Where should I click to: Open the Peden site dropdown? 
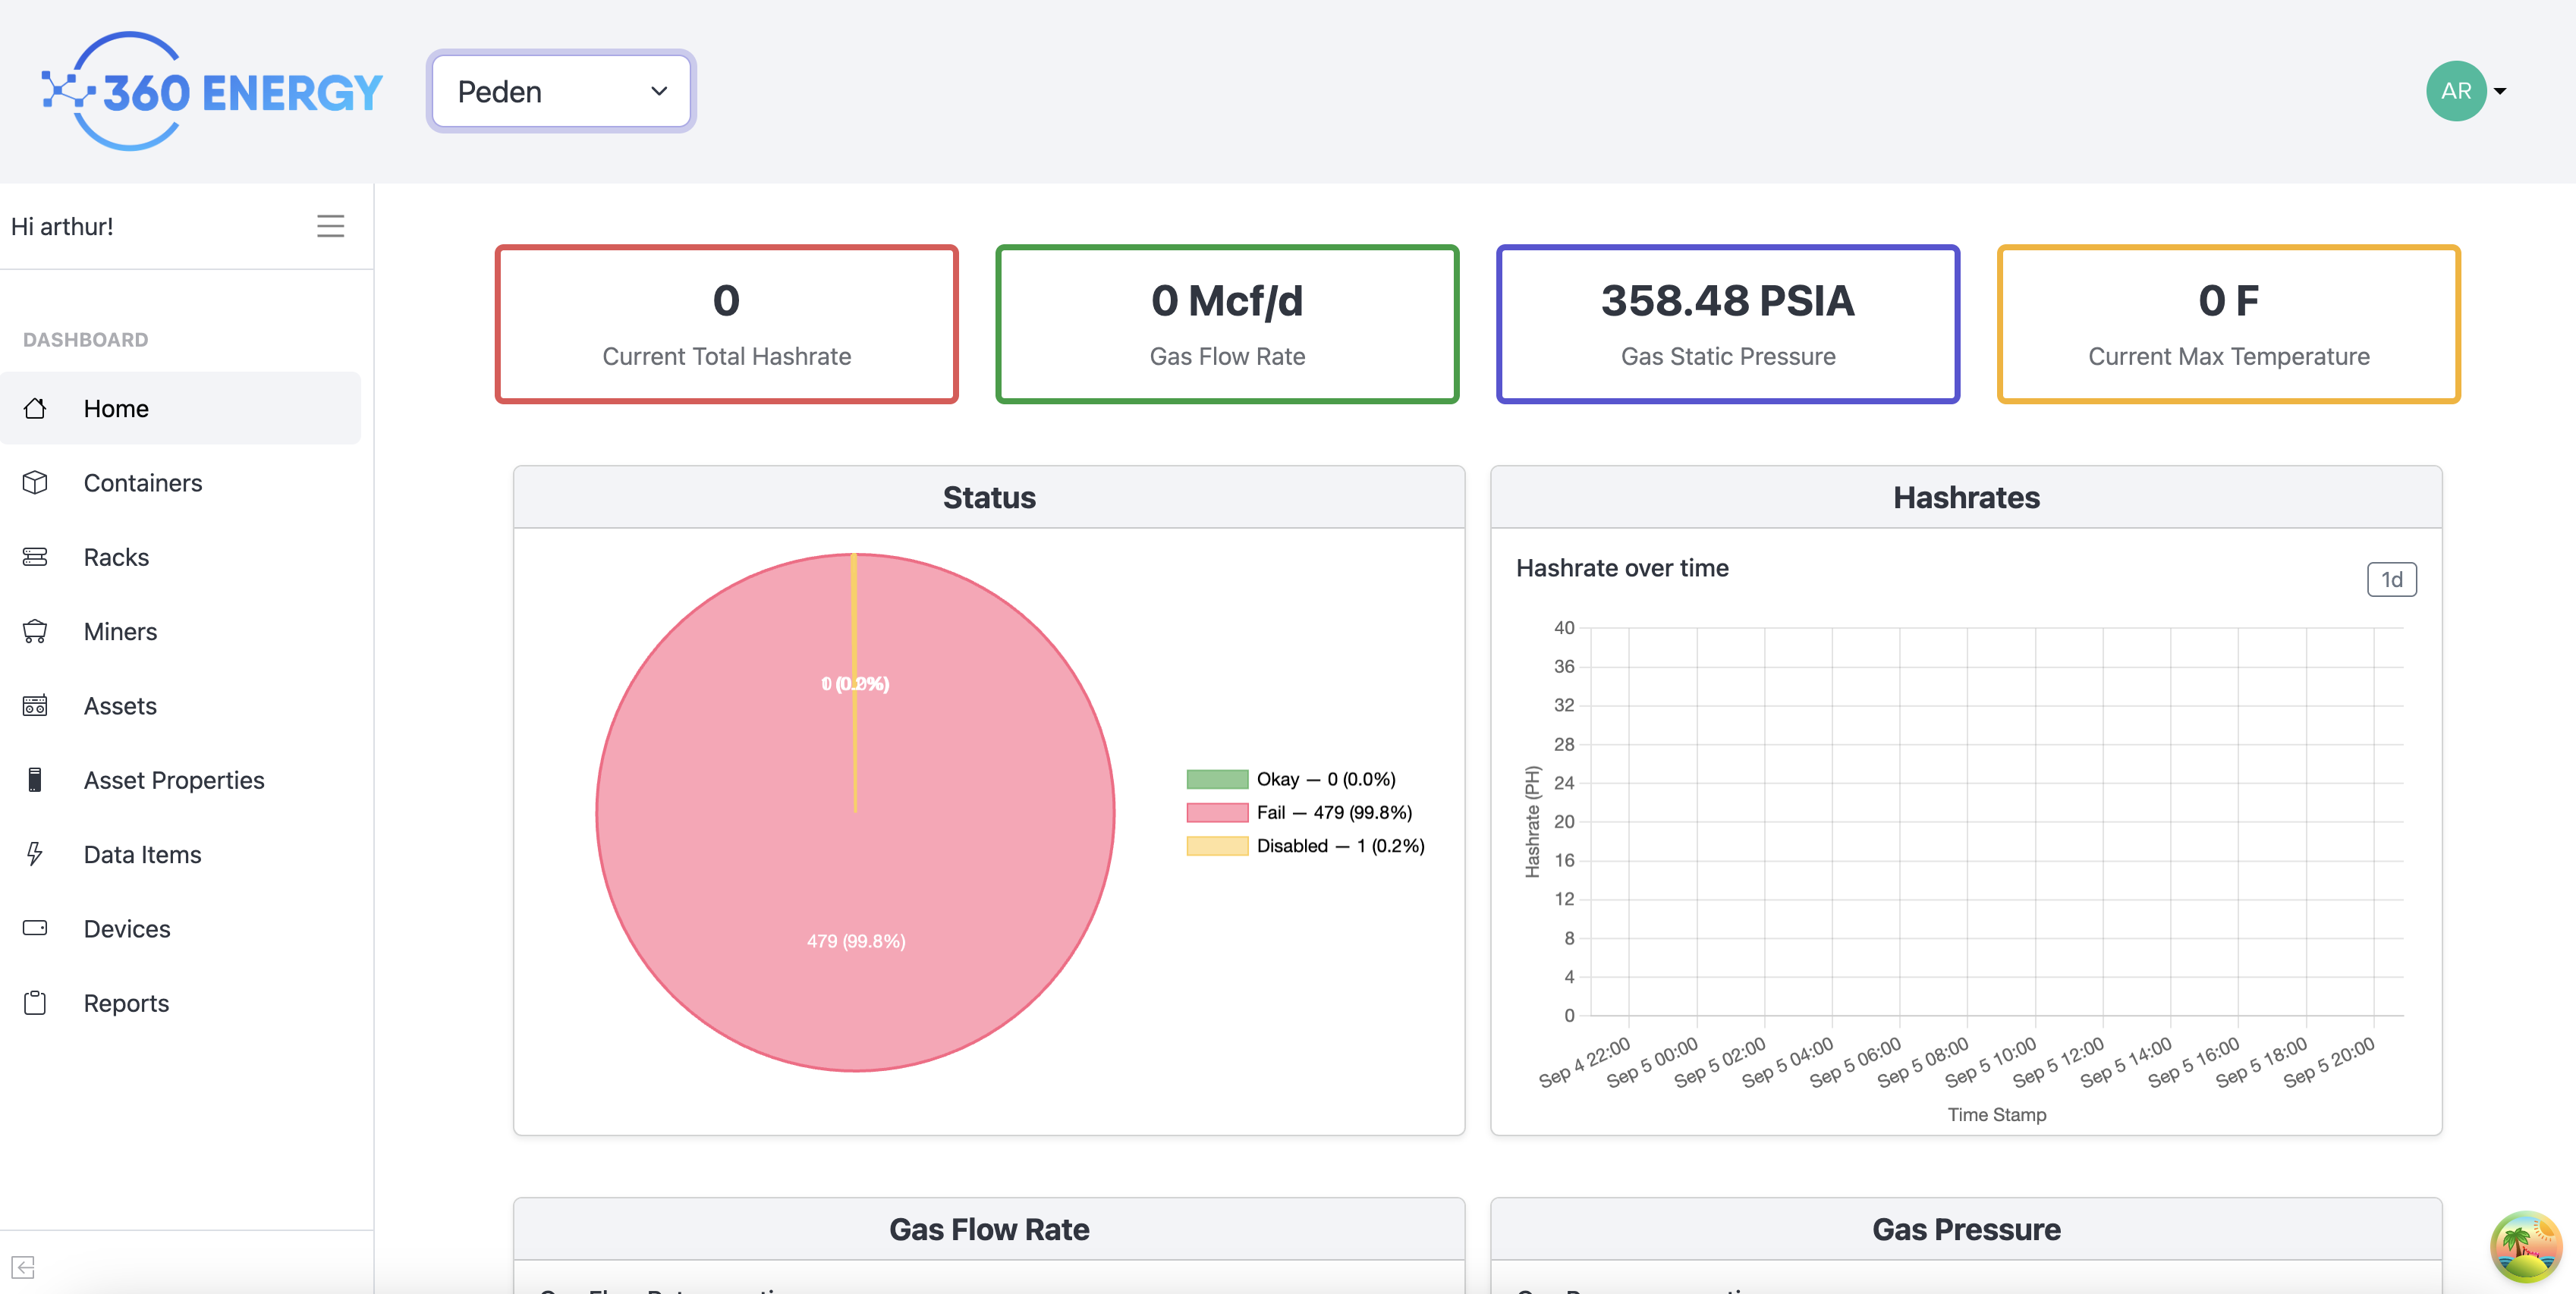561,91
